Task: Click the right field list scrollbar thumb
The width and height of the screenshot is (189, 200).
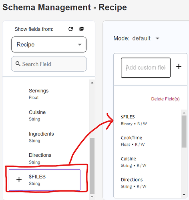Action: click(x=184, y=132)
